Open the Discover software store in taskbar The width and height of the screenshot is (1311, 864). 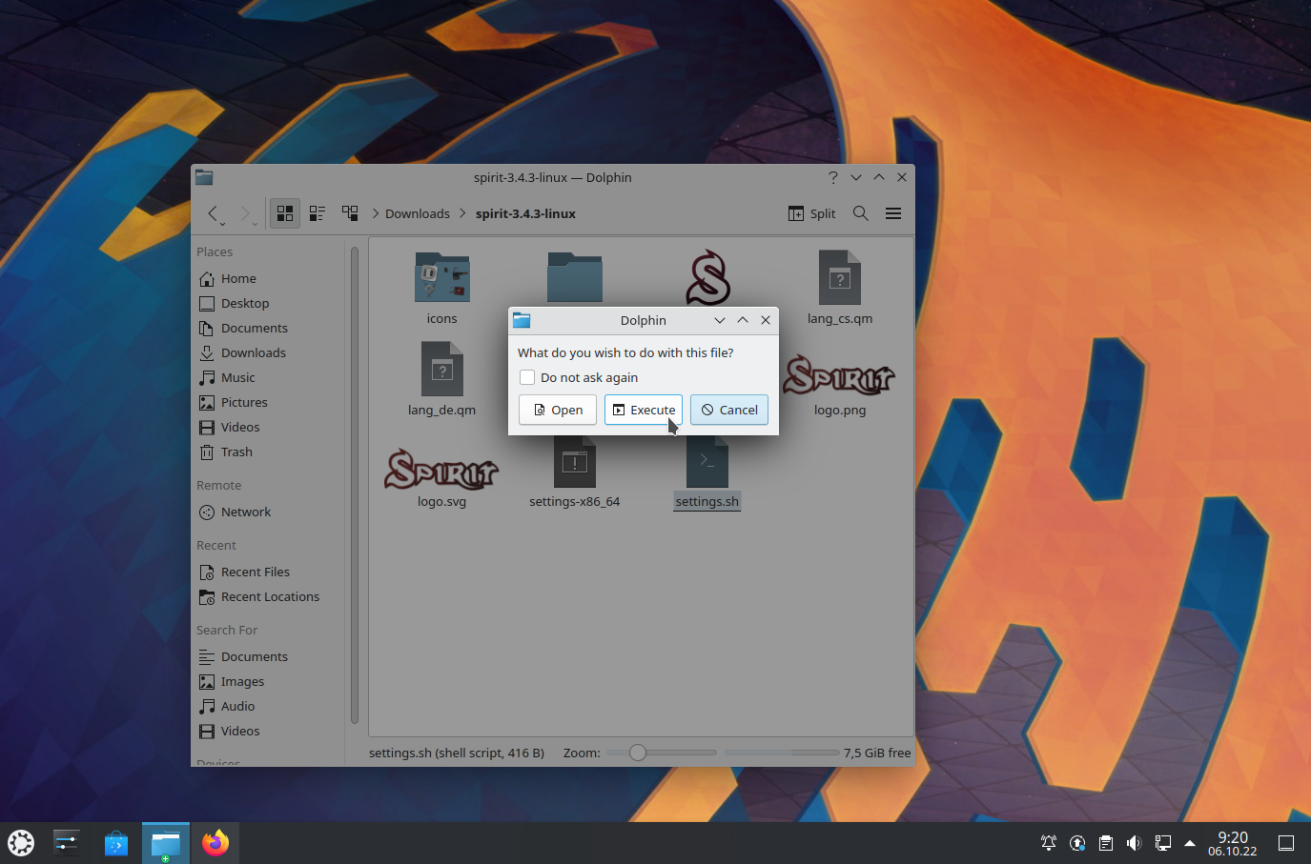(116, 843)
